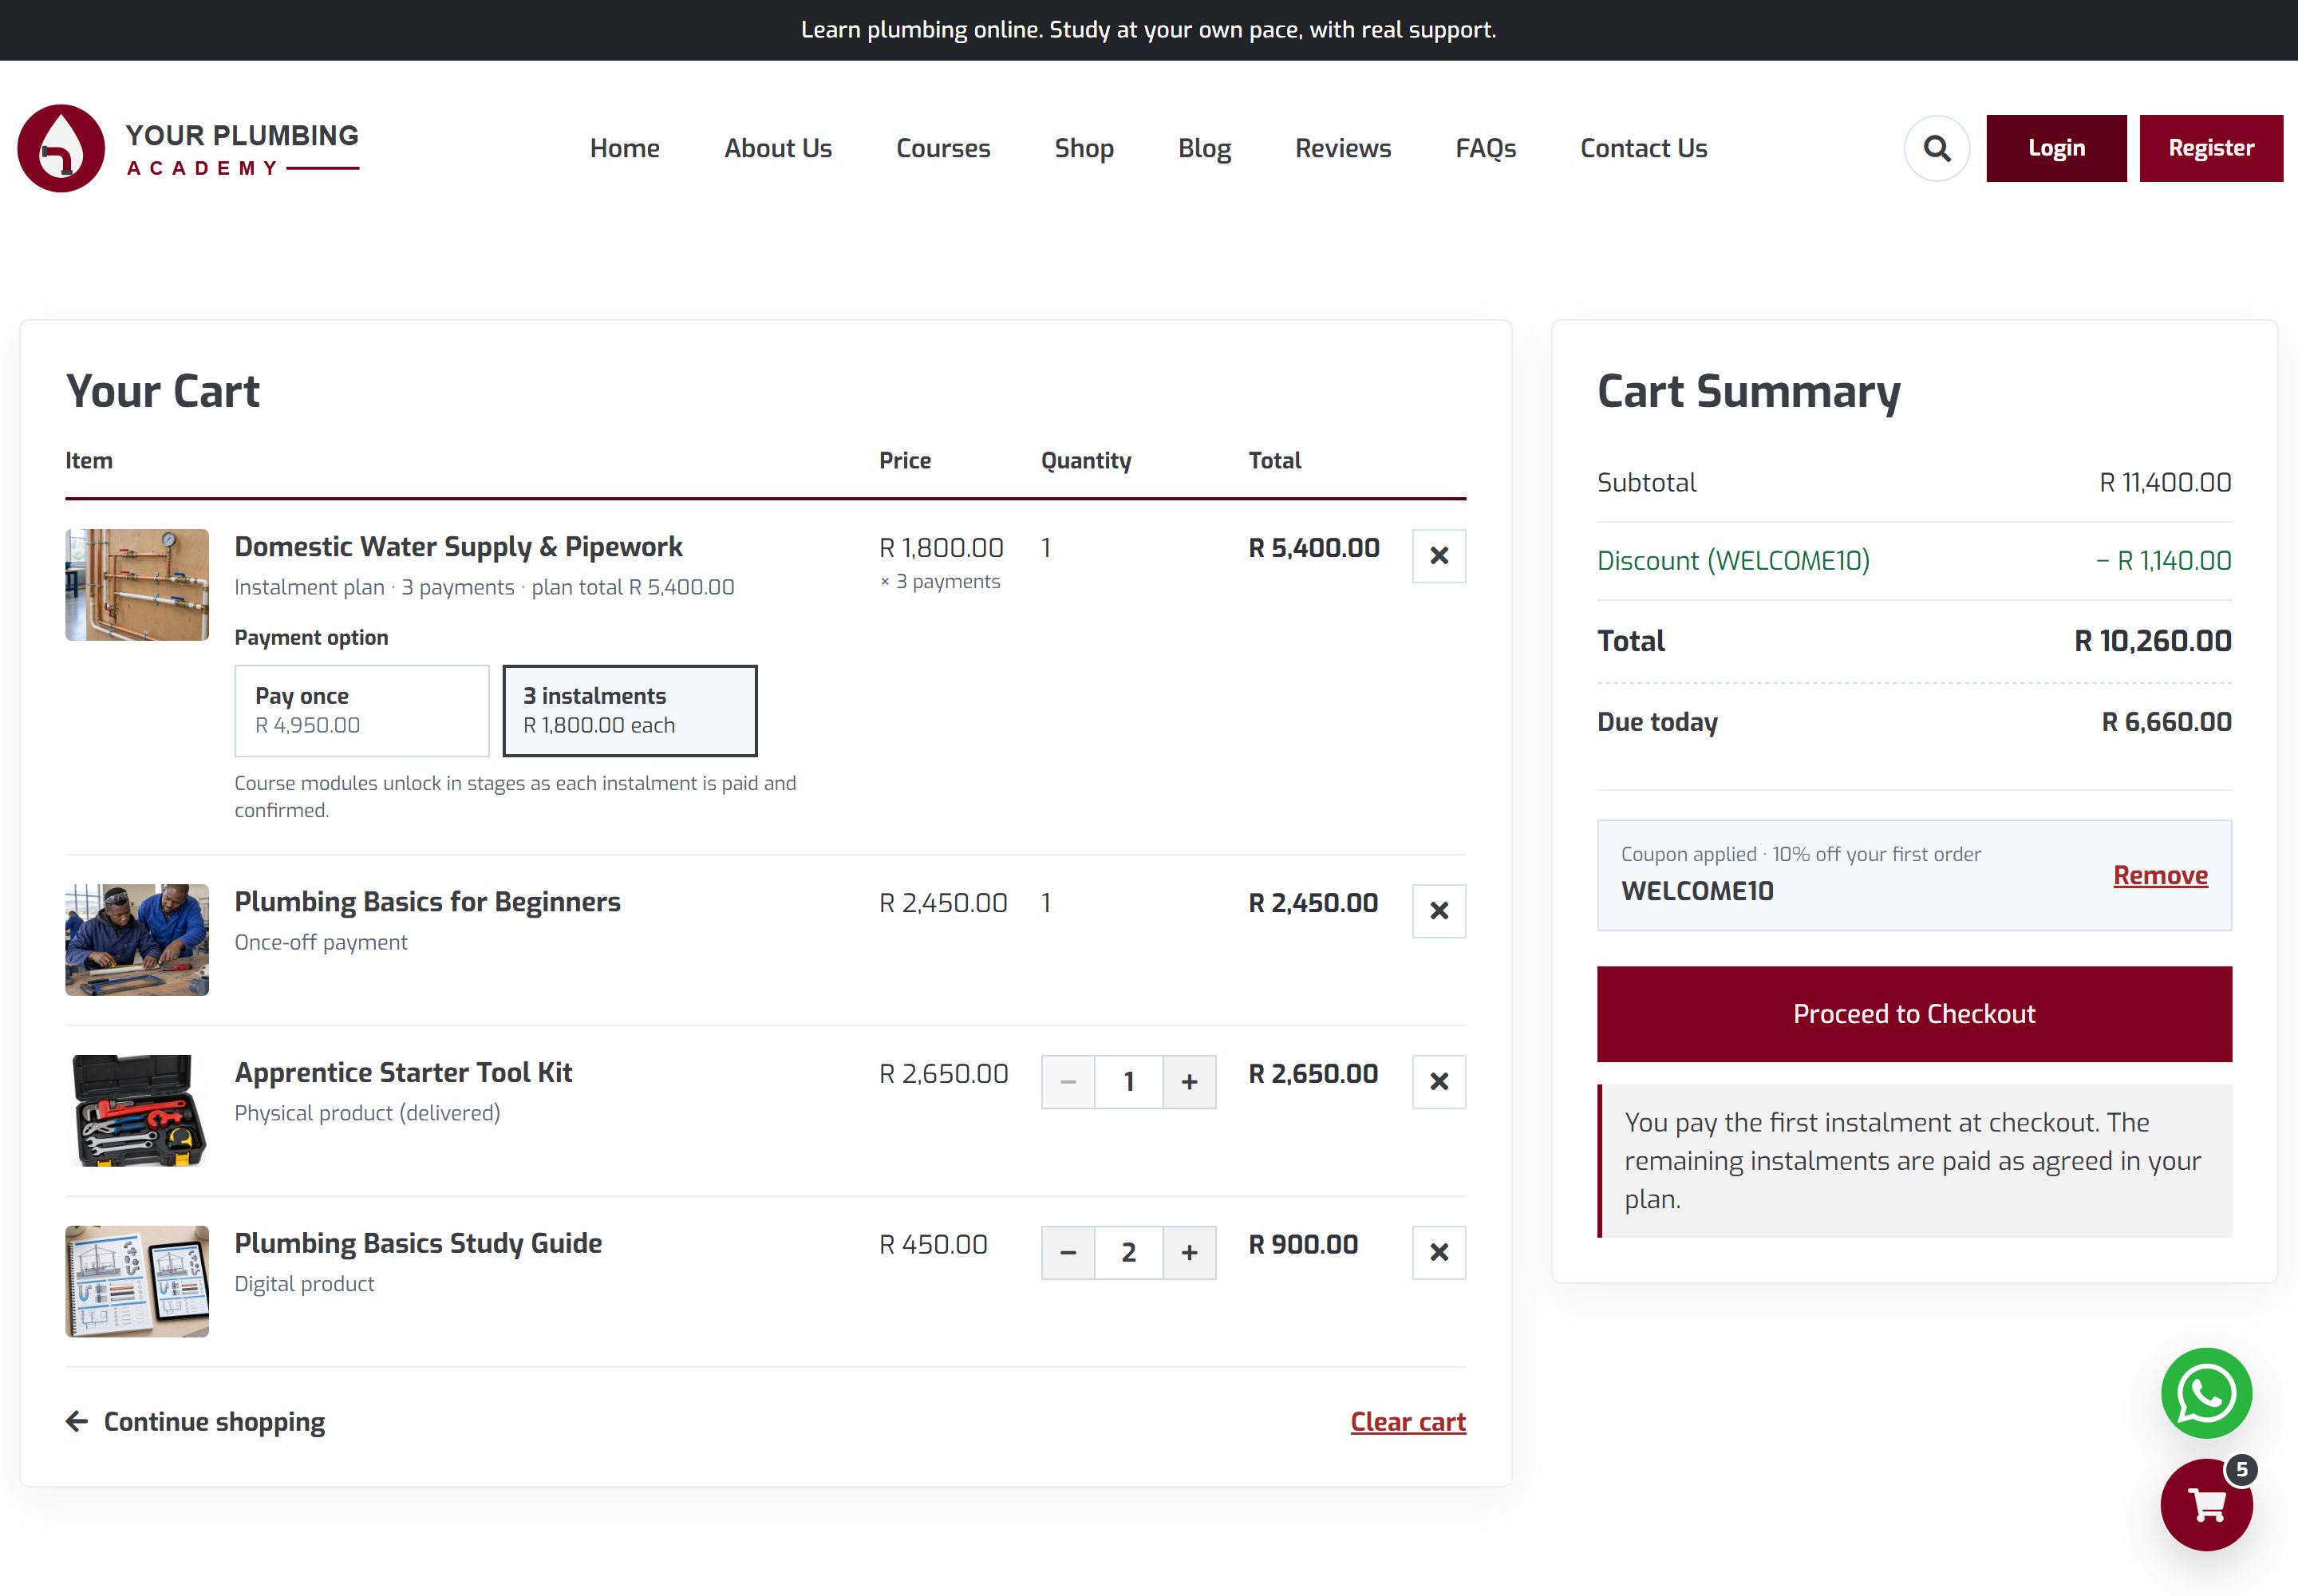The width and height of the screenshot is (2298, 1596).
Task: Open the Courses menu item
Action: point(943,148)
